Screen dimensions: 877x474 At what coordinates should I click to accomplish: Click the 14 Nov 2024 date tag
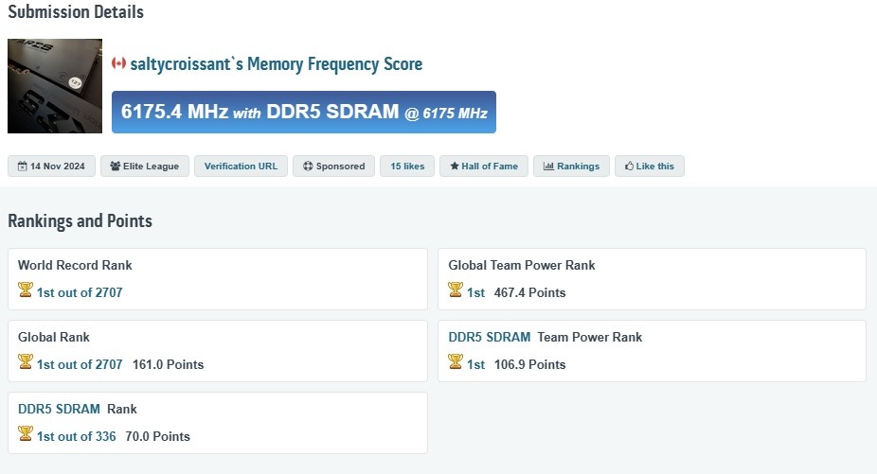pyautogui.click(x=51, y=166)
